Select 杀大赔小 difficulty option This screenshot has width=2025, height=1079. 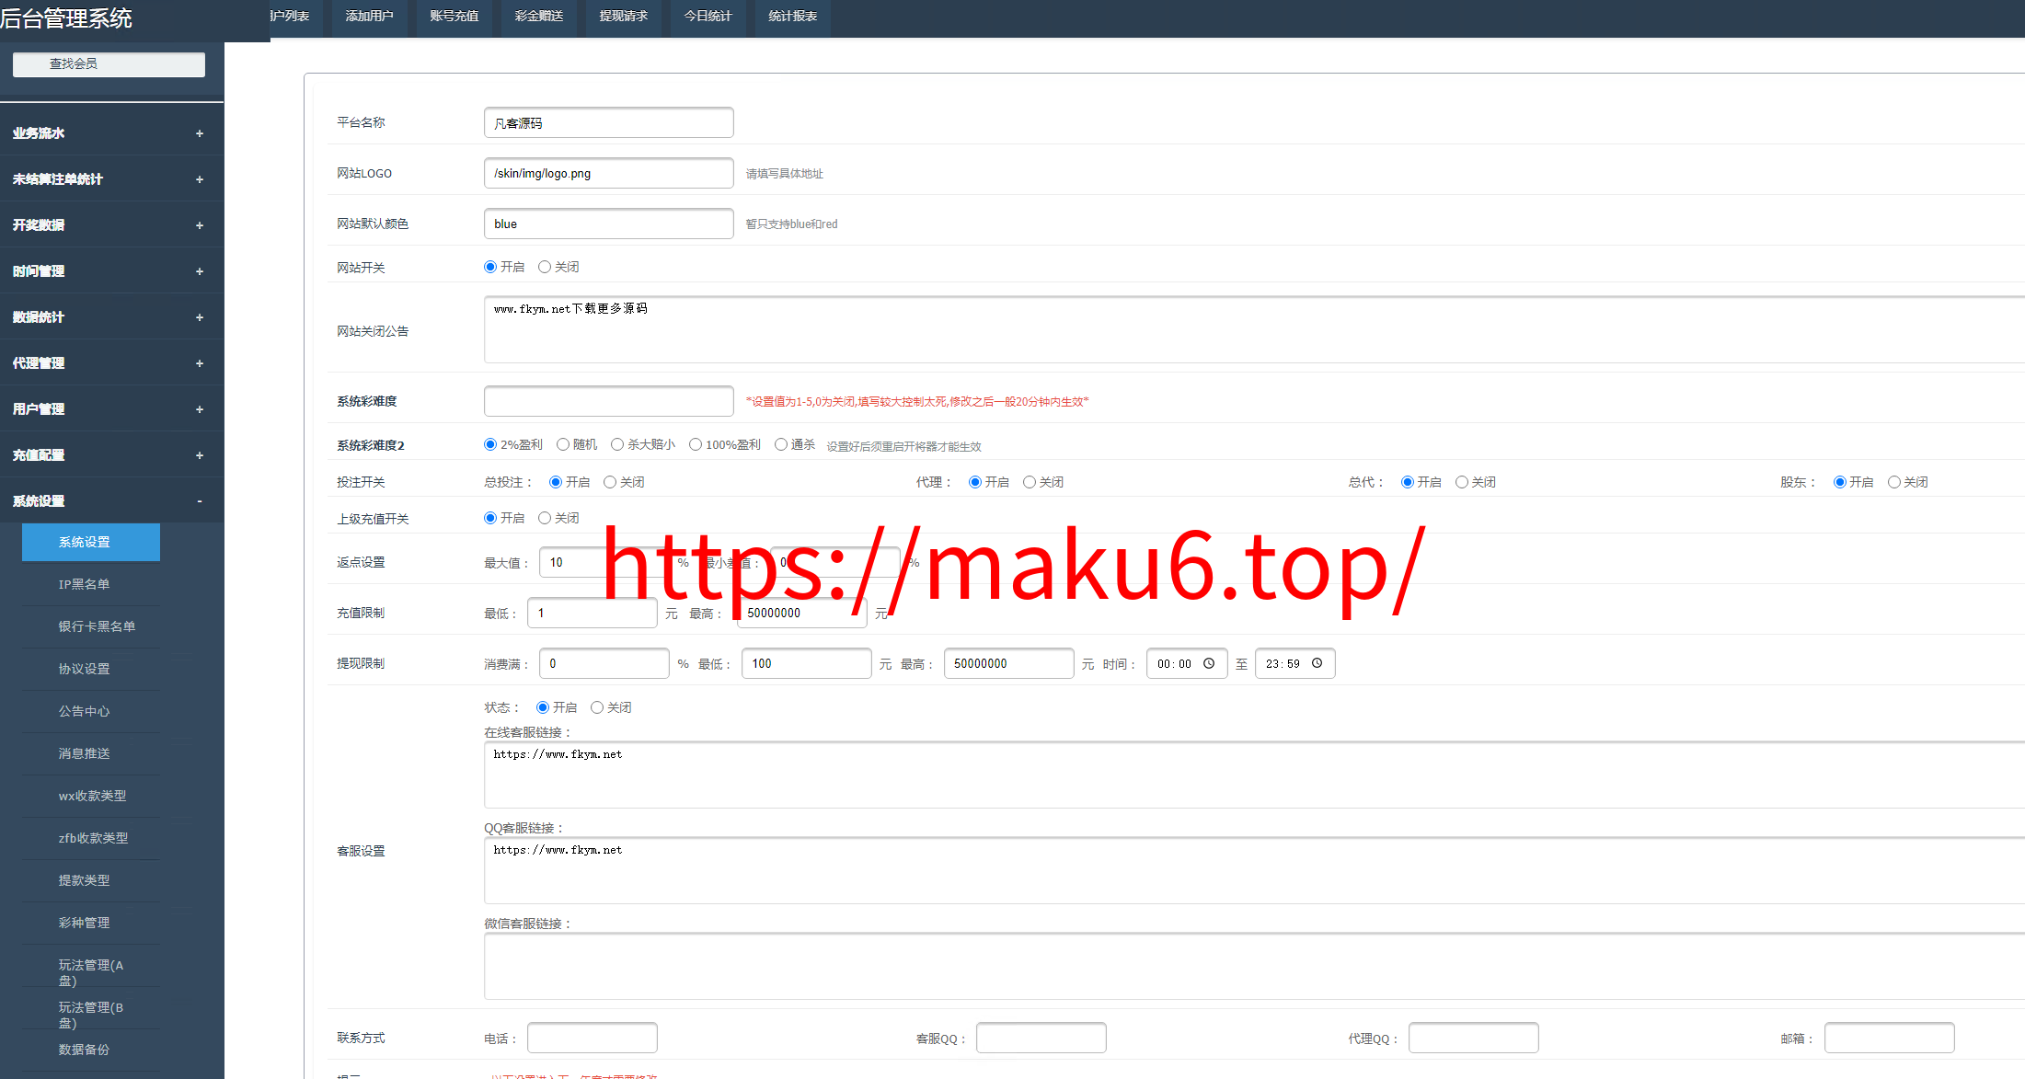[617, 445]
